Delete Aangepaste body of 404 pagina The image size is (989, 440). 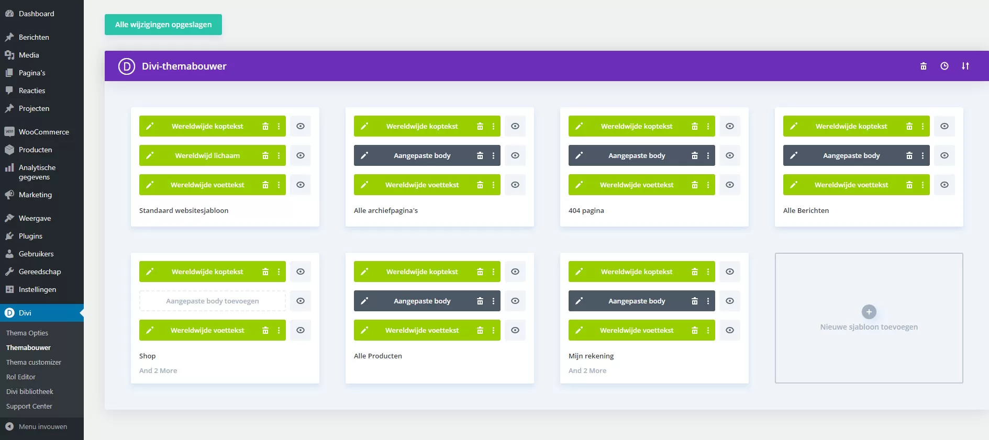tap(695, 155)
